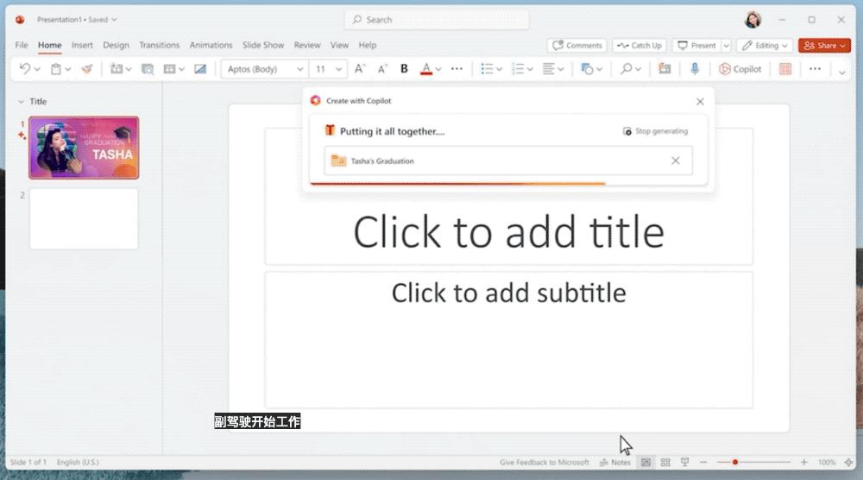The width and height of the screenshot is (863, 480).
Task: Switch to Normal view in status bar
Action: click(646, 463)
